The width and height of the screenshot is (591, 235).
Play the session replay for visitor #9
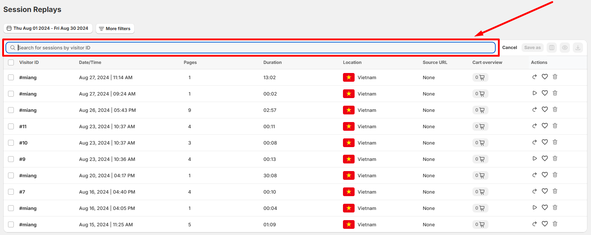click(534, 159)
